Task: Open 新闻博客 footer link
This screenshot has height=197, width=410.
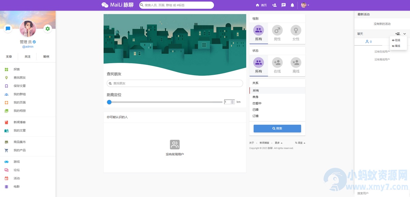Action: (264, 143)
